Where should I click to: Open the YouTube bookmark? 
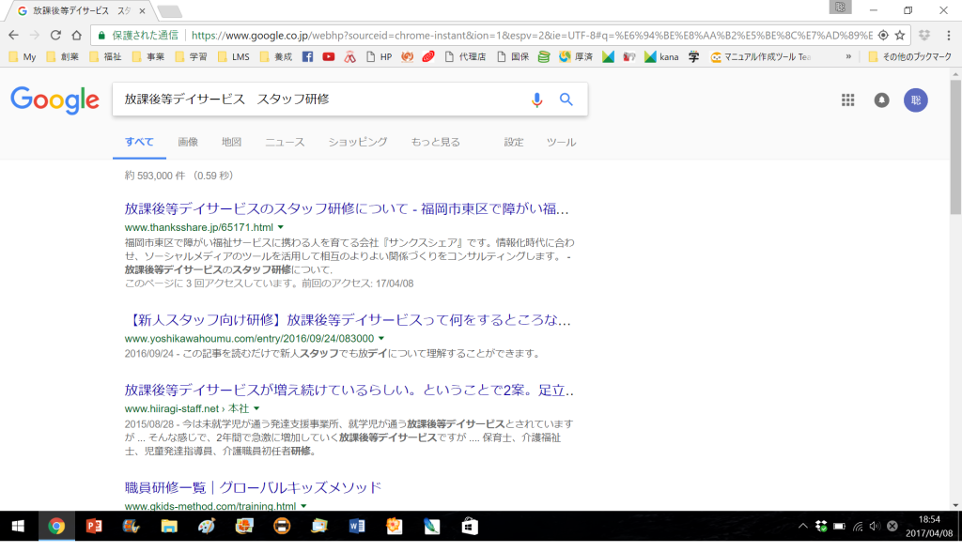click(329, 57)
